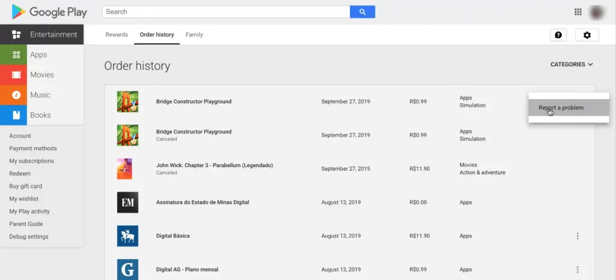Viewport: 616px width, 280px height.
Task: Click "Digital AG - Plano mensal" title
Action: pyautogui.click(x=188, y=269)
